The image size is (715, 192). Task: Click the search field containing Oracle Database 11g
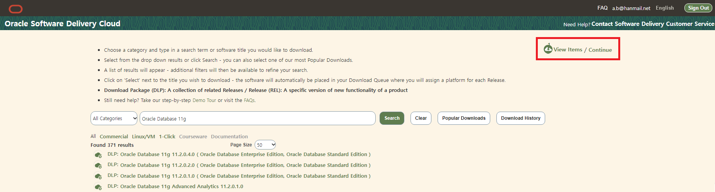coord(257,118)
